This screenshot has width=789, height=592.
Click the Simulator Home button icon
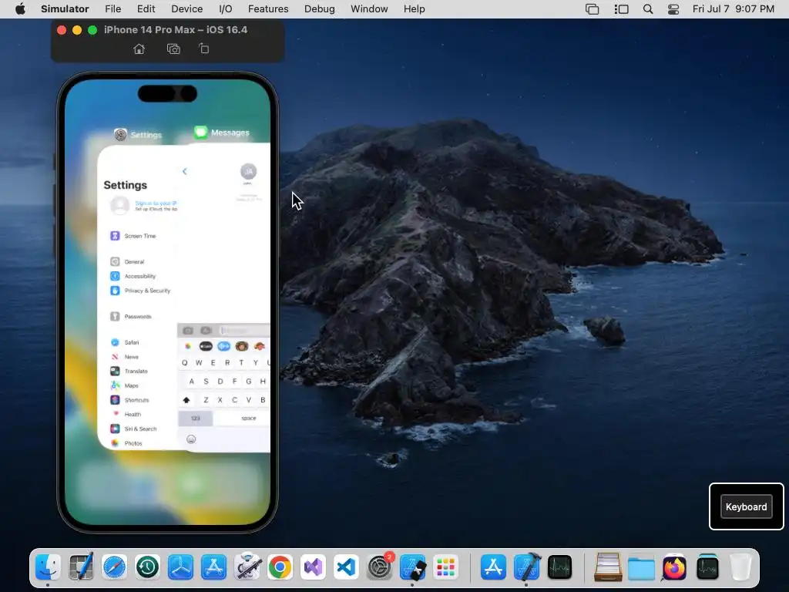pos(139,49)
